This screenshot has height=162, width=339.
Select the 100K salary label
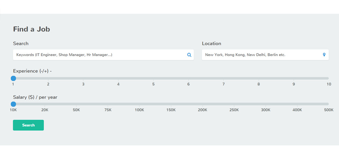point(139,110)
